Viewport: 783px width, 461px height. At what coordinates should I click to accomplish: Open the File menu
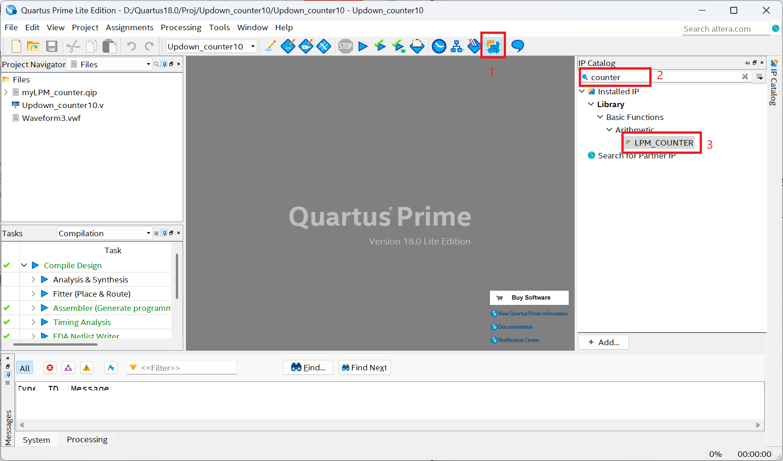coord(11,27)
